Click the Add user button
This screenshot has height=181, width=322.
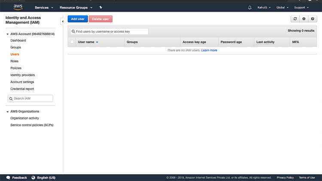point(78,19)
